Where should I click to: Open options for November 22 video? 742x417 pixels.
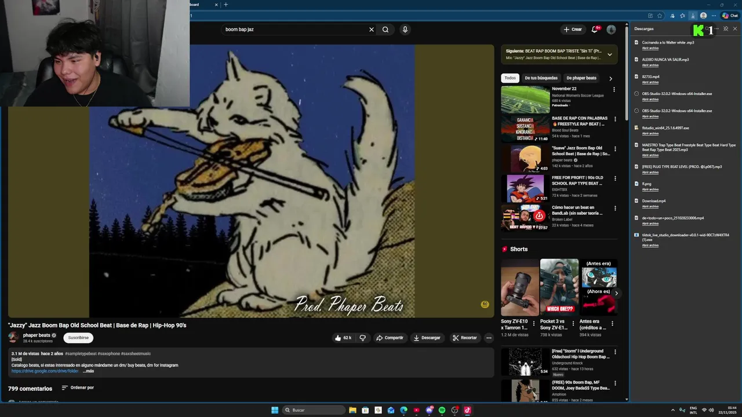(x=614, y=90)
